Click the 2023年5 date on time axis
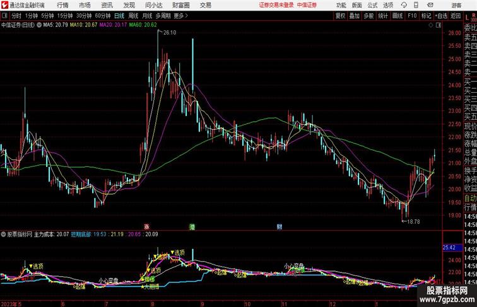This screenshot has height=307, width=477. (x=11, y=304)
